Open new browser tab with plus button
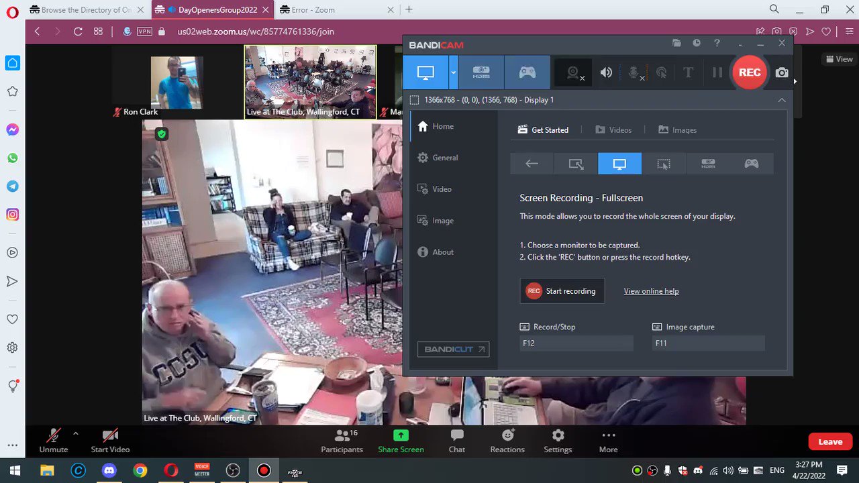Screen dimensions: 859x483 point(409,9)
